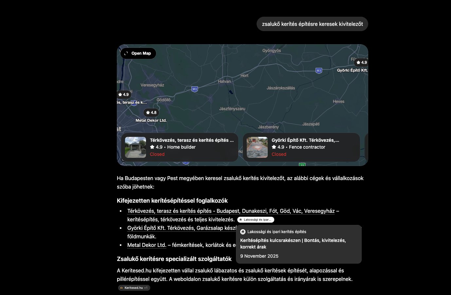Click the Hatvan city label on map
Viewport: 451px width, 295px height.
tap(225, 82)
